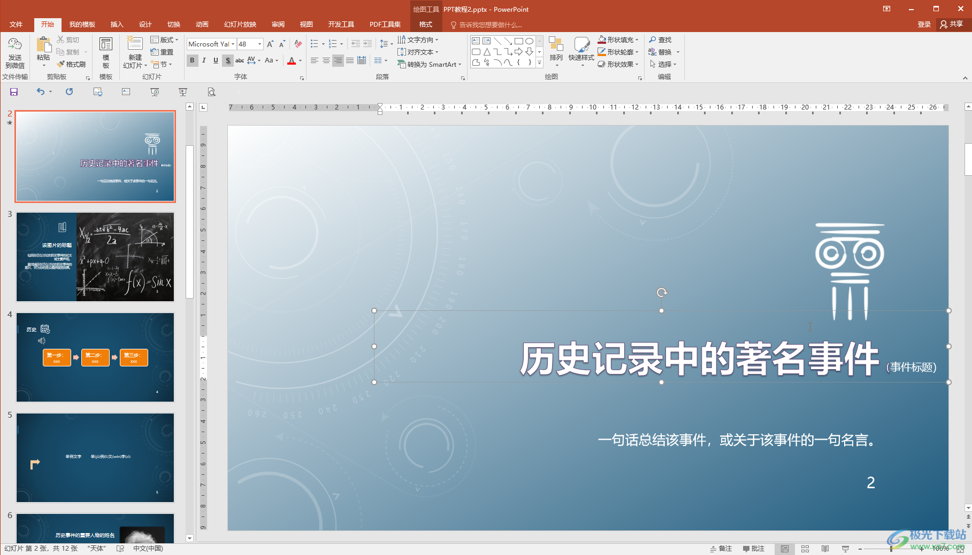This screenshot has width=972, height=555.
Task: Select the triangle shape in gallery
Action: (487, 52)
